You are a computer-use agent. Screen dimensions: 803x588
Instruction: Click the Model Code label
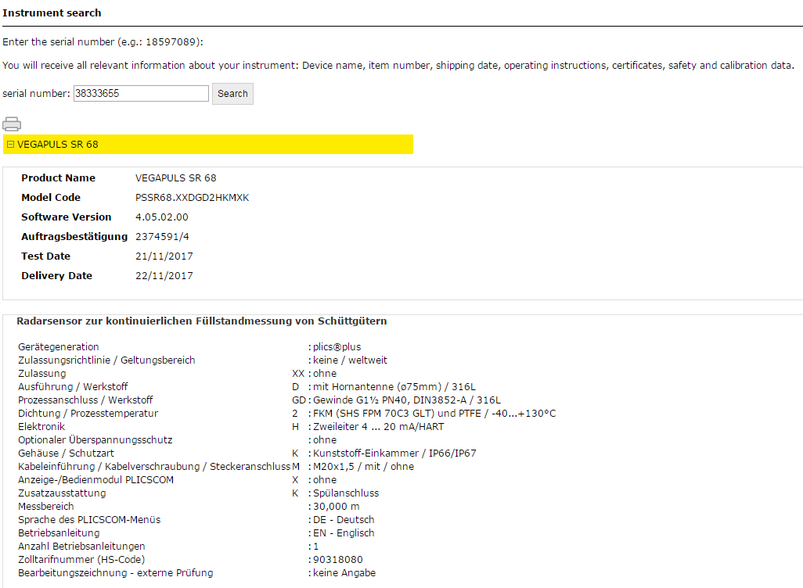51,198
